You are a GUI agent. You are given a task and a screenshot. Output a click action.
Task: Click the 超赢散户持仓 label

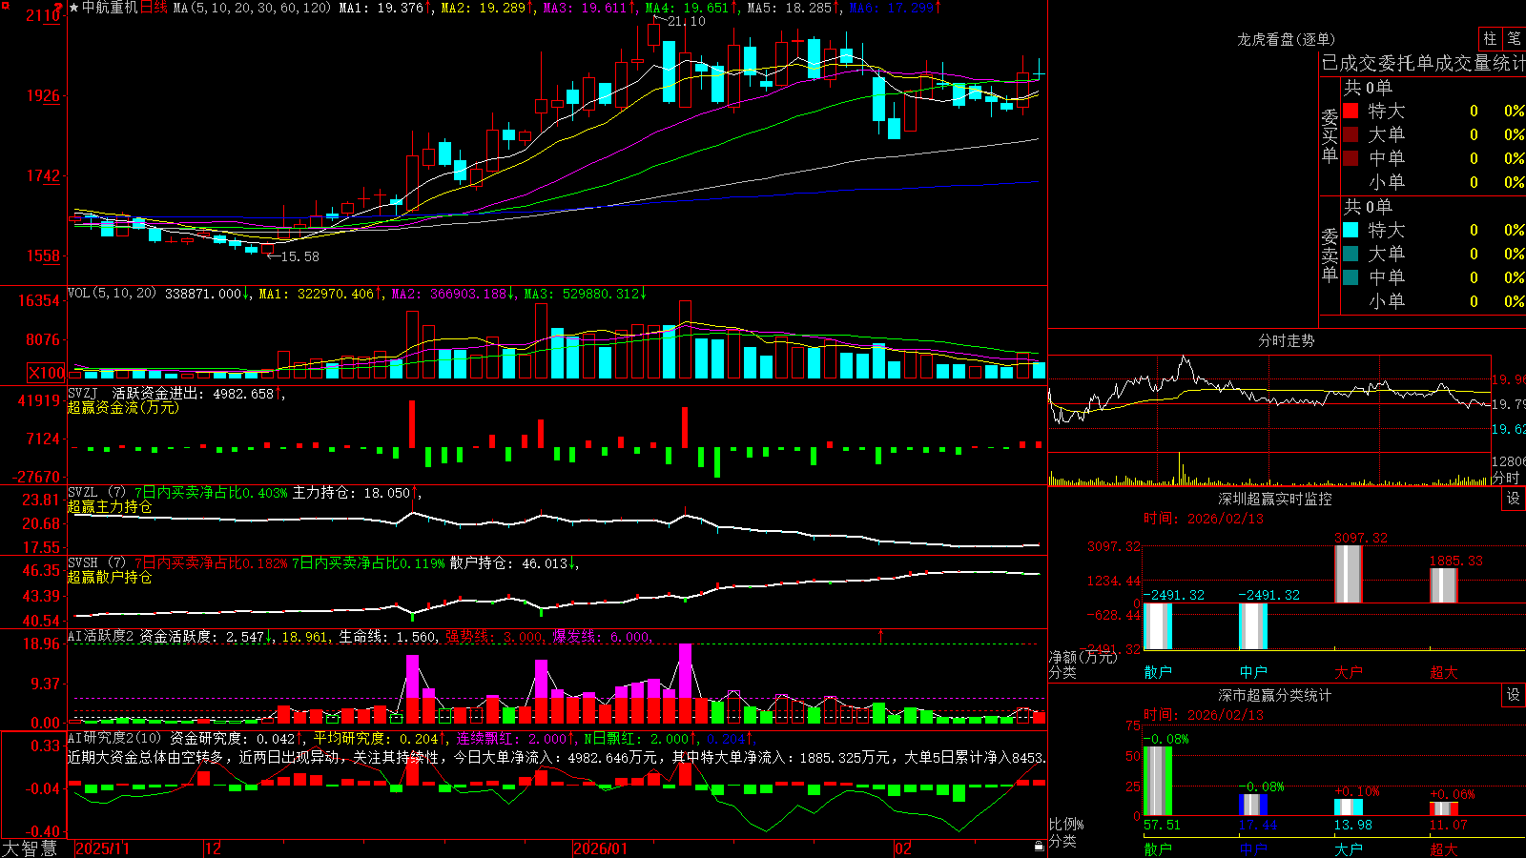click(x=110, y=577)
